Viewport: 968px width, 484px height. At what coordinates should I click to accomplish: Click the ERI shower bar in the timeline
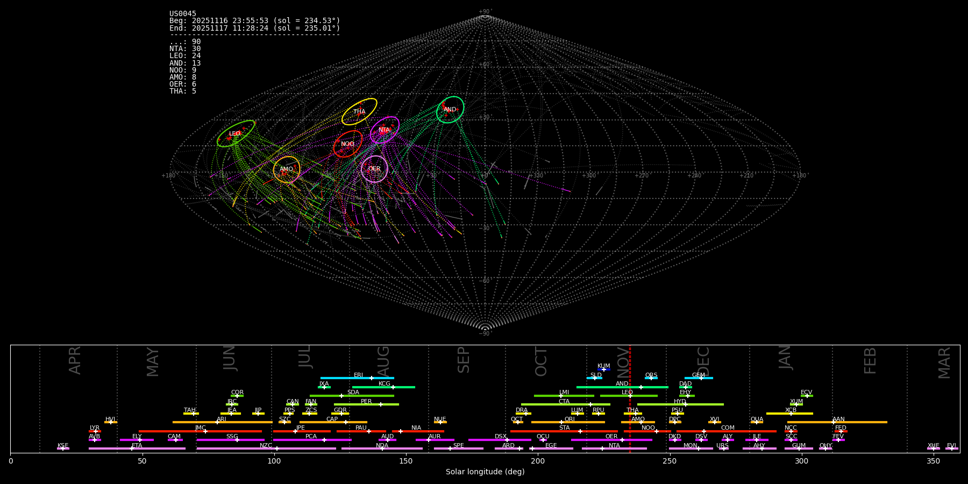click(357, 378)
